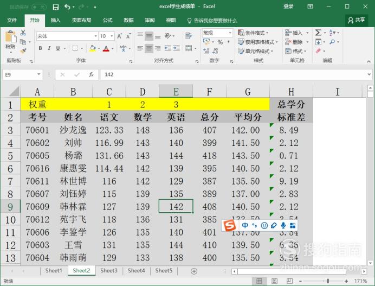Click the Copy icon
This screenshot has width=375, height=286.
pyautogui.click(x=23, y=42)
